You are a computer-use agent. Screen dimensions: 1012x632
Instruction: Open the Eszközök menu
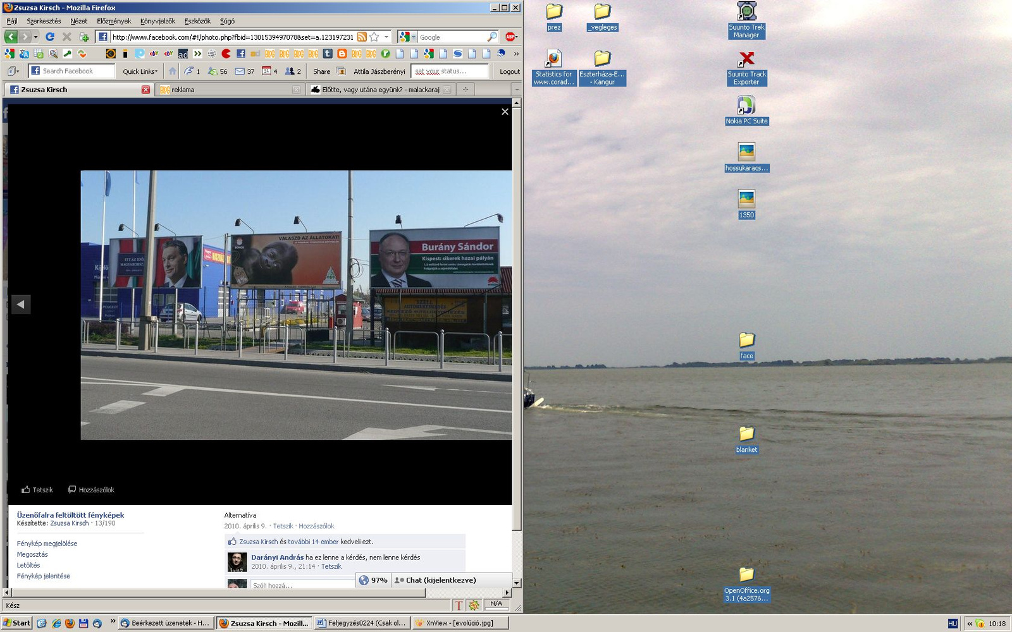coord(197,21)
